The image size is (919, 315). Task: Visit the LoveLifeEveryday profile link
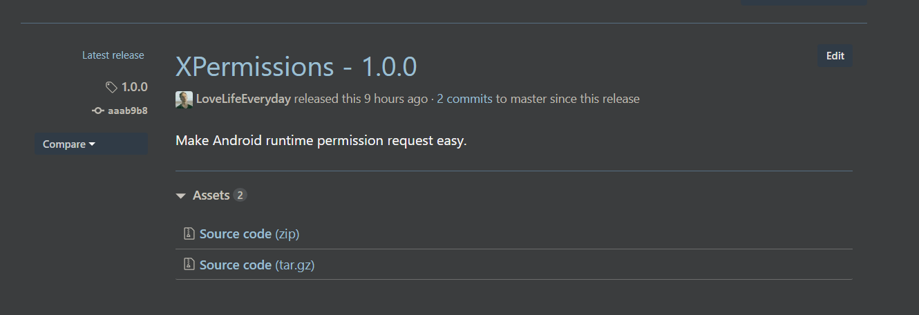243,99
